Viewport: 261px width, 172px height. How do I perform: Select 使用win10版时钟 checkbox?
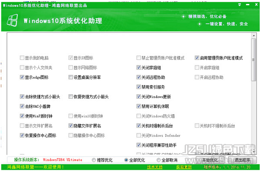71,116
